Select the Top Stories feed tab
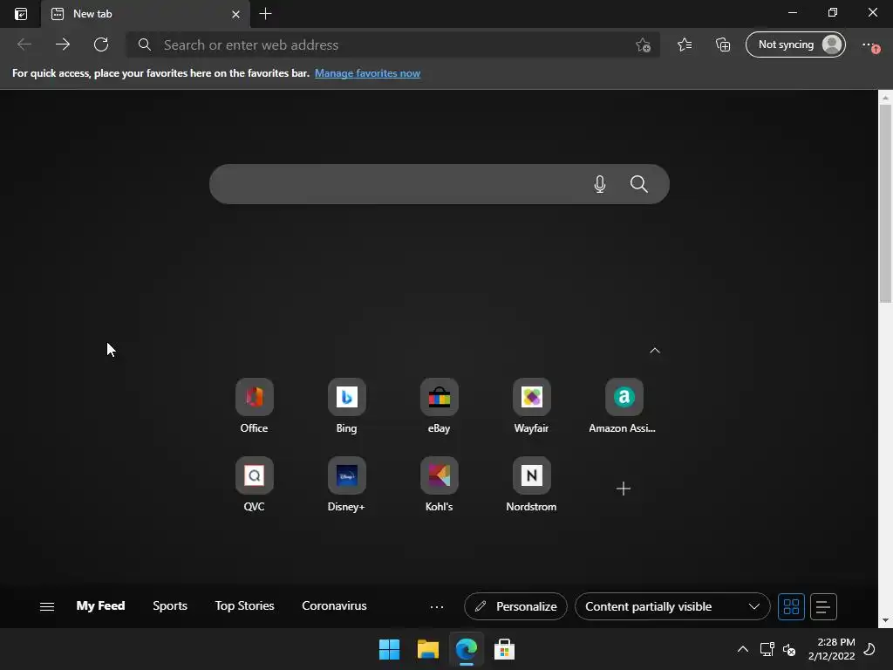 tap(244, 606)
